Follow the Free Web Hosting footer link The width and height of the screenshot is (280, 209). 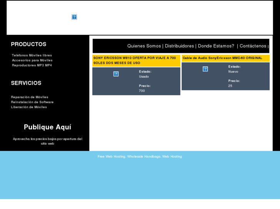111,156
